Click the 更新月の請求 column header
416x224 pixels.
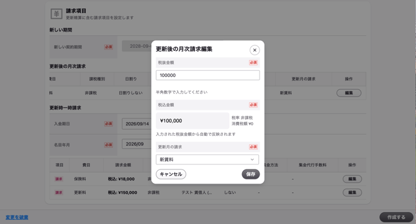click(x=304, y=79)
